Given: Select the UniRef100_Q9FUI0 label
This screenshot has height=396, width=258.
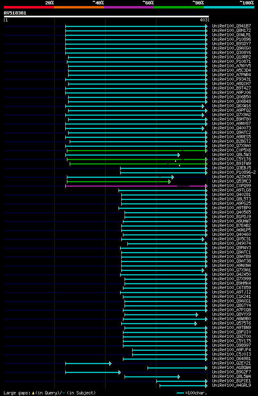Looking at the screenshot, I should point(231,332).
